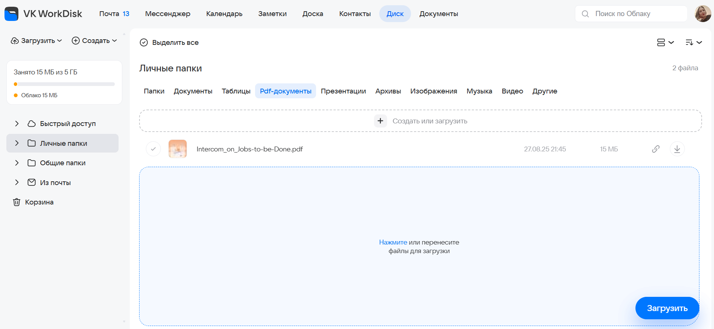The height and width of the screenshot is (329, 714).
Task: Open Контакты from top navigation
Action: point(355,14)
